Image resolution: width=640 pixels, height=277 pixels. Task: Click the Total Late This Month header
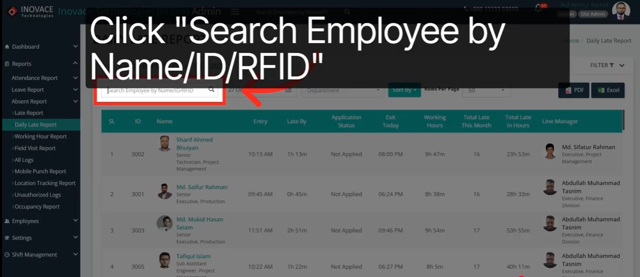pyautogui.click(x=476, y=121)
